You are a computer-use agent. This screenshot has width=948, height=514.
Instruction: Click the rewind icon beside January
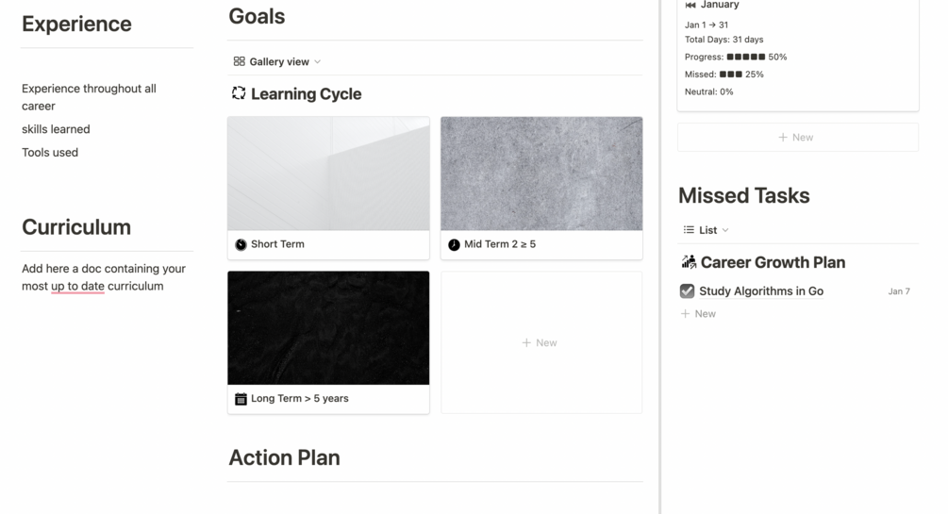(x=690, y=6)
